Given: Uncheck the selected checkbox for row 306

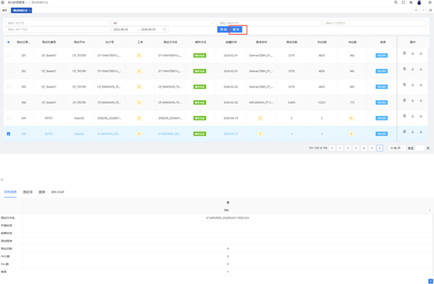Looking at the screenshot, I should point(9,134).
